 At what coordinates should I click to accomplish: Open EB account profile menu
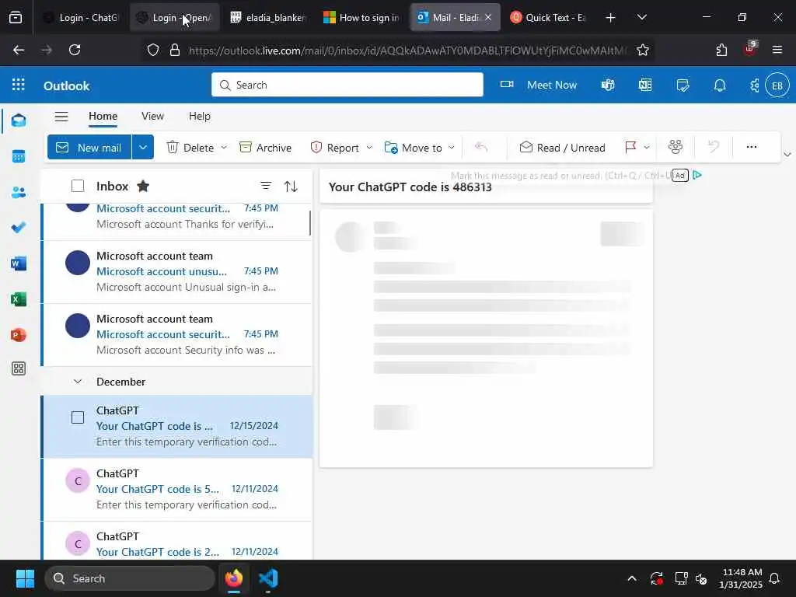[777, 86]
